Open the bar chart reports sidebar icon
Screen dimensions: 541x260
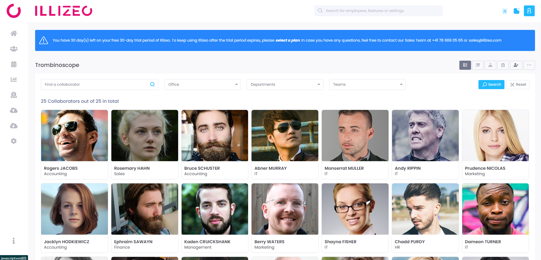(14, 79)
